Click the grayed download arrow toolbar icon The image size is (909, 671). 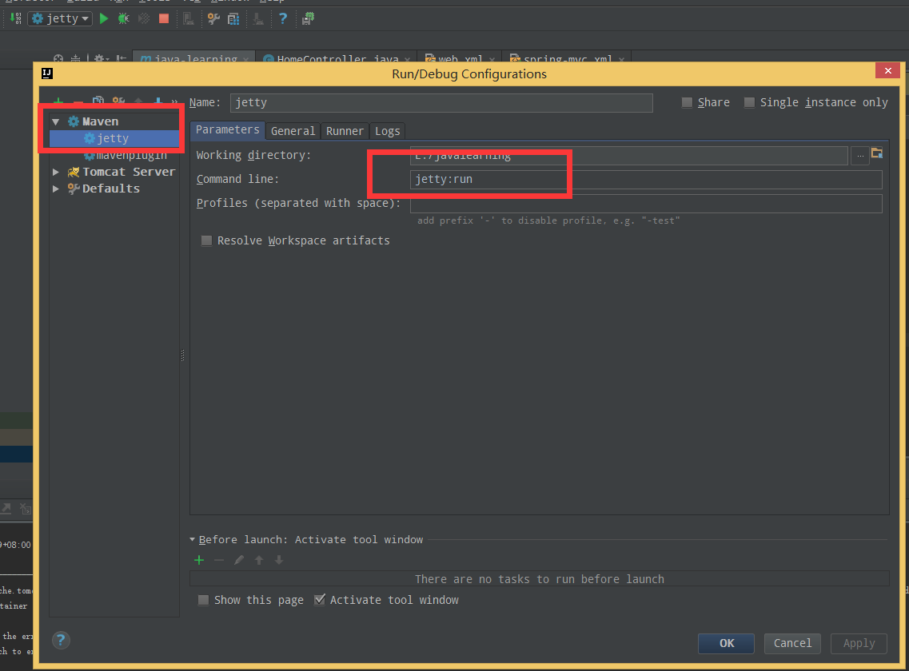click(x=258, y=18)
